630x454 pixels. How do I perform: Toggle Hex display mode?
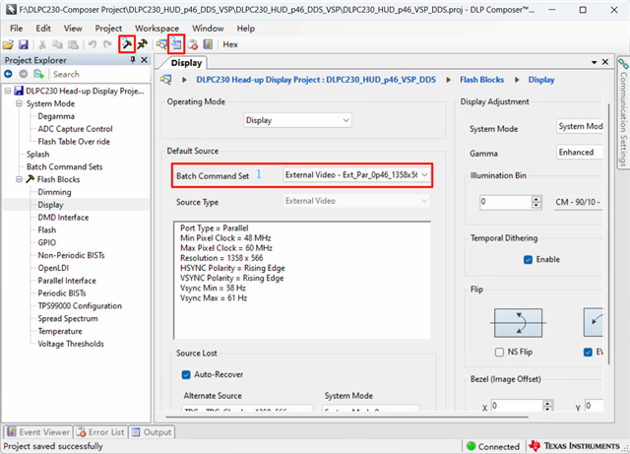tap(230, 44)
